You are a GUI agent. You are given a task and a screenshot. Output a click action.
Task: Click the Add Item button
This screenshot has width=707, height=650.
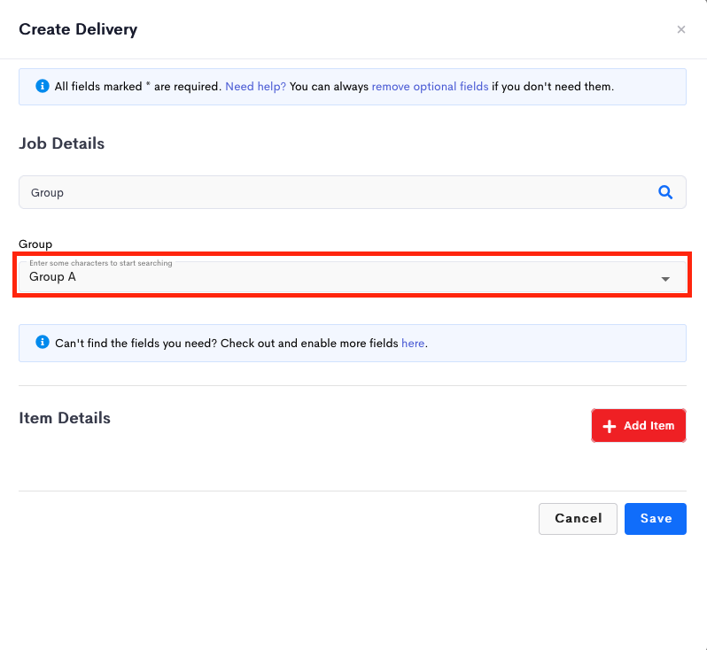coord(639,426)
